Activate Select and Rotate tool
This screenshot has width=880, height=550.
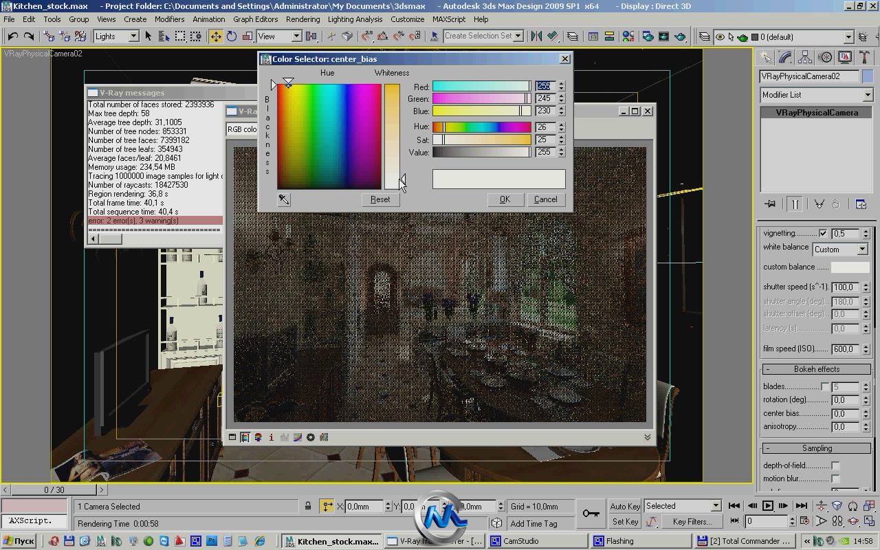point(232,36)
